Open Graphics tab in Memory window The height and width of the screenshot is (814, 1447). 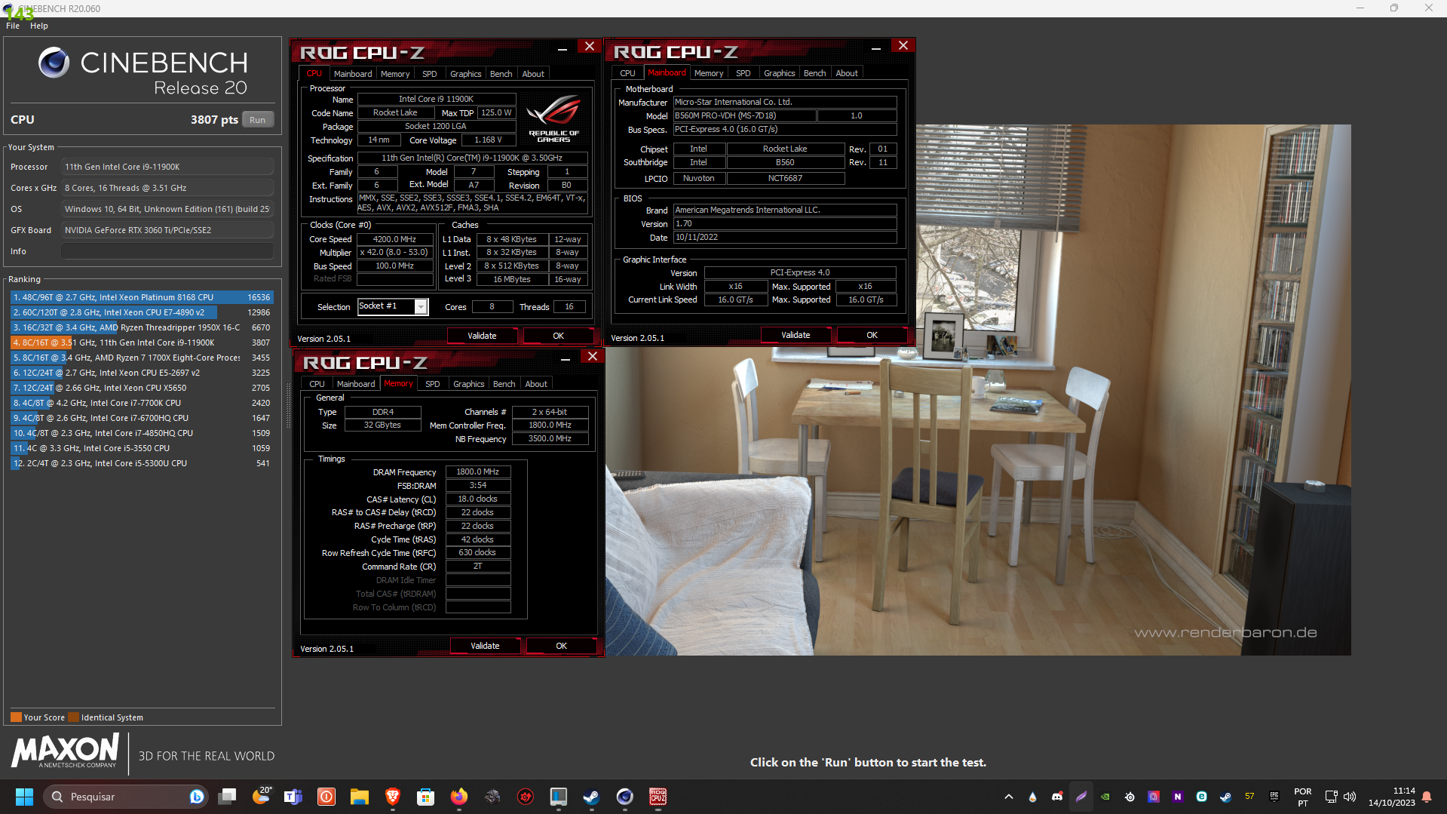click(468, 384)
